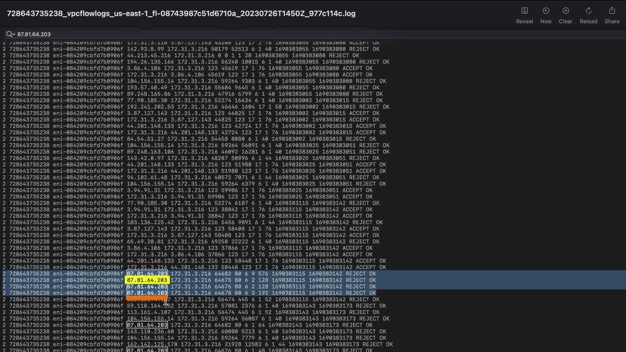Select the entry from 143.110.236.60
Image resolution: width=626 pixels, height=352 pixels.
coord(150,331)
